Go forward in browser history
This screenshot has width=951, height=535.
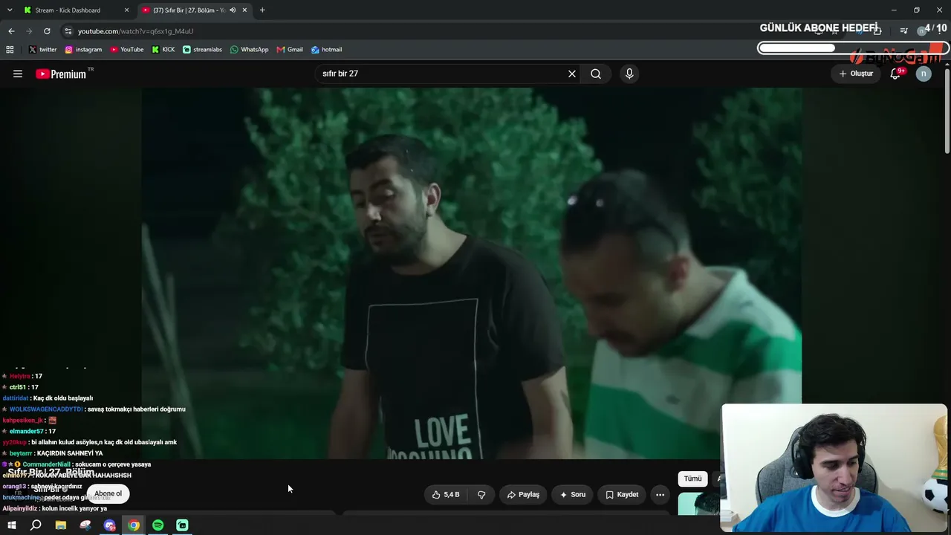pyautogui.click(x=29, y=31)
